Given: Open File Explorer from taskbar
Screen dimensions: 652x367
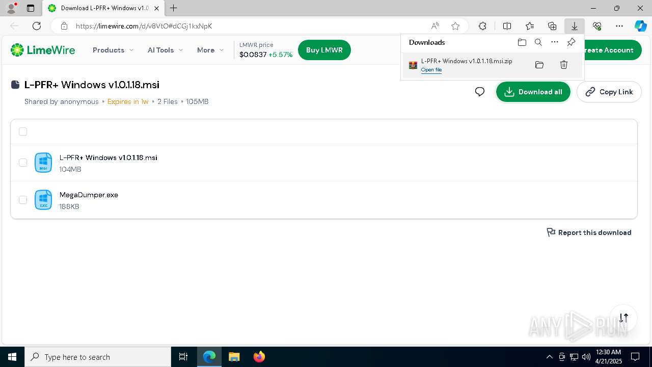Looking at the screenshot, I should coord(234,357).
